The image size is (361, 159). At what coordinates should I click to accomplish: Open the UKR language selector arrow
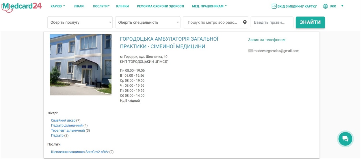coord(342,6)
